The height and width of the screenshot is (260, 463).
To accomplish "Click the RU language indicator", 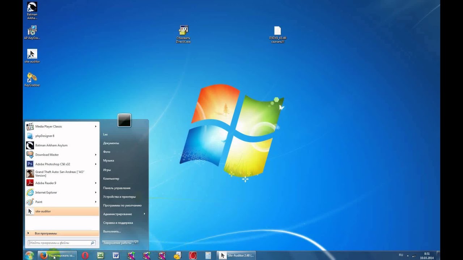I will pyautogui.click(x=401, y=255).
